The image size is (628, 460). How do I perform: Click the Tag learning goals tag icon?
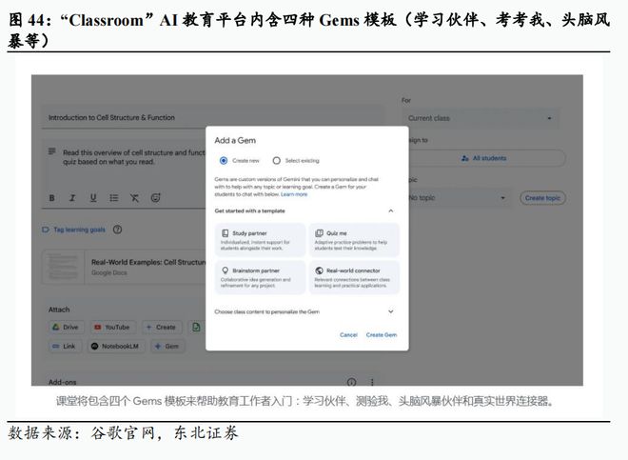coord(46,230)
